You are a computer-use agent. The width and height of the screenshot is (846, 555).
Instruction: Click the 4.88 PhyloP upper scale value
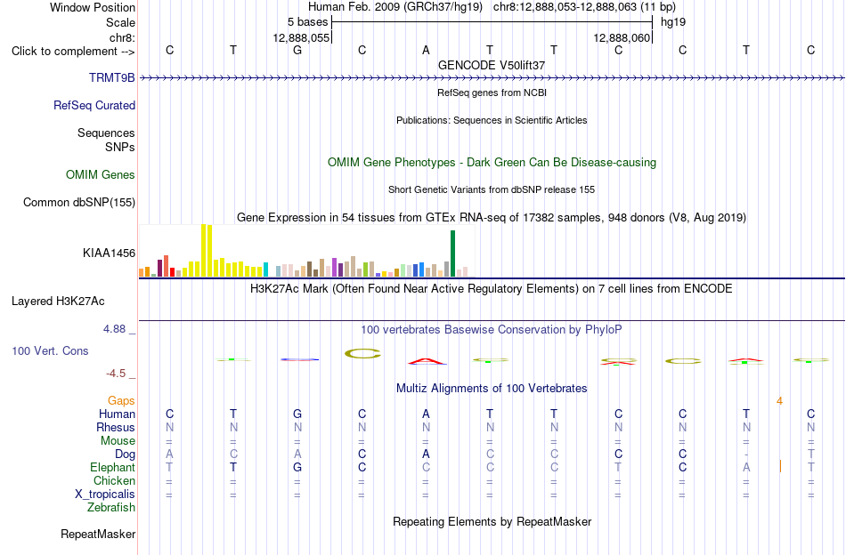coord(114,329)
